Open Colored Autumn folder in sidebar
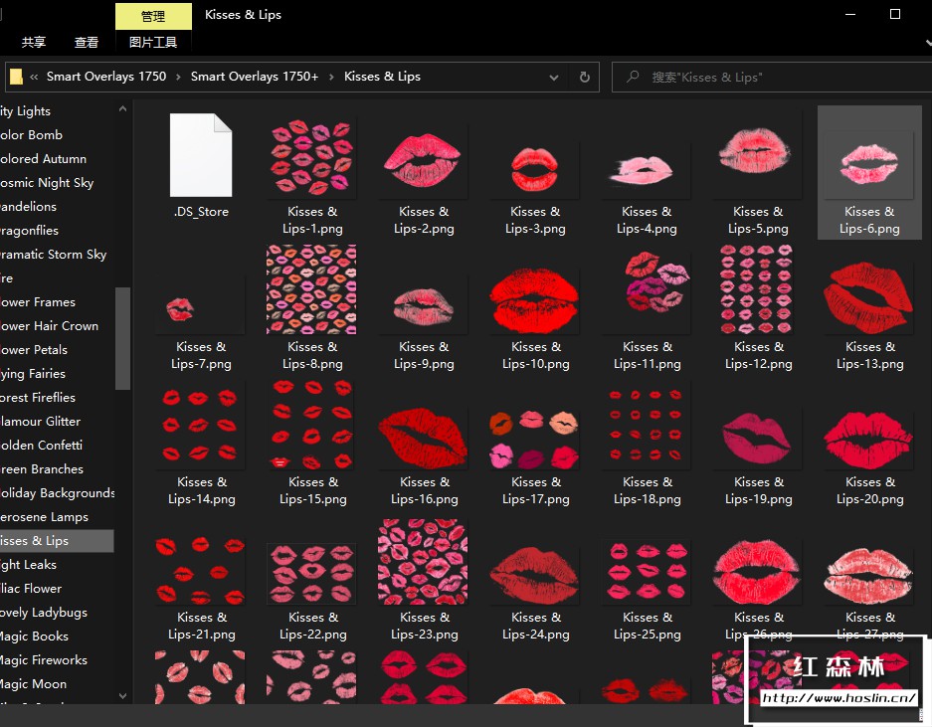This screenshot has width=932, height=727. pyautogui.click(x=44, y=159)
